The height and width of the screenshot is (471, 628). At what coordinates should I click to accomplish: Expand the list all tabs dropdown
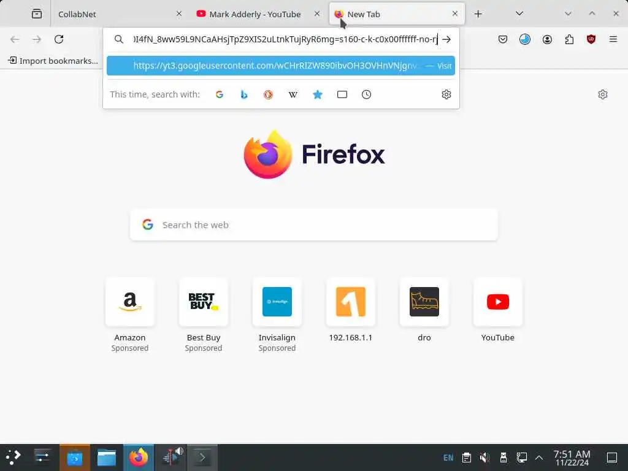pyautogui.click(x=519, y=13)
